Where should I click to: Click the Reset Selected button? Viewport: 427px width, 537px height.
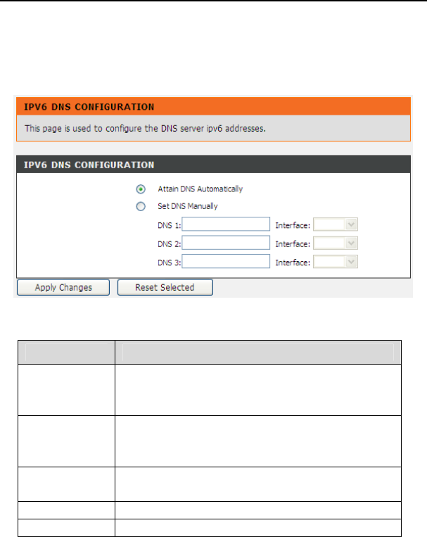point(165,287)
